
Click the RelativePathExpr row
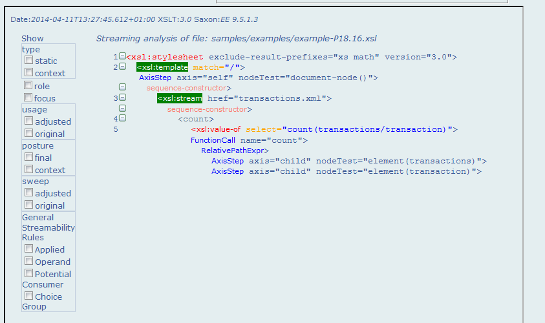click(235, 151)
